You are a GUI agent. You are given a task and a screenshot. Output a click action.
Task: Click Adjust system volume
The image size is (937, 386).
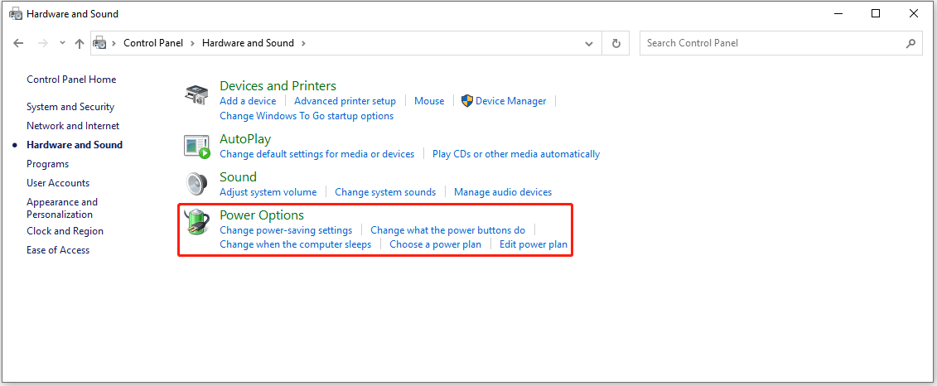pos(268,192)
